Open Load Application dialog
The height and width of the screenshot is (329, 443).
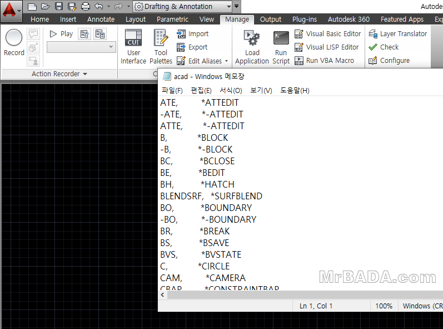pos(252,47)
